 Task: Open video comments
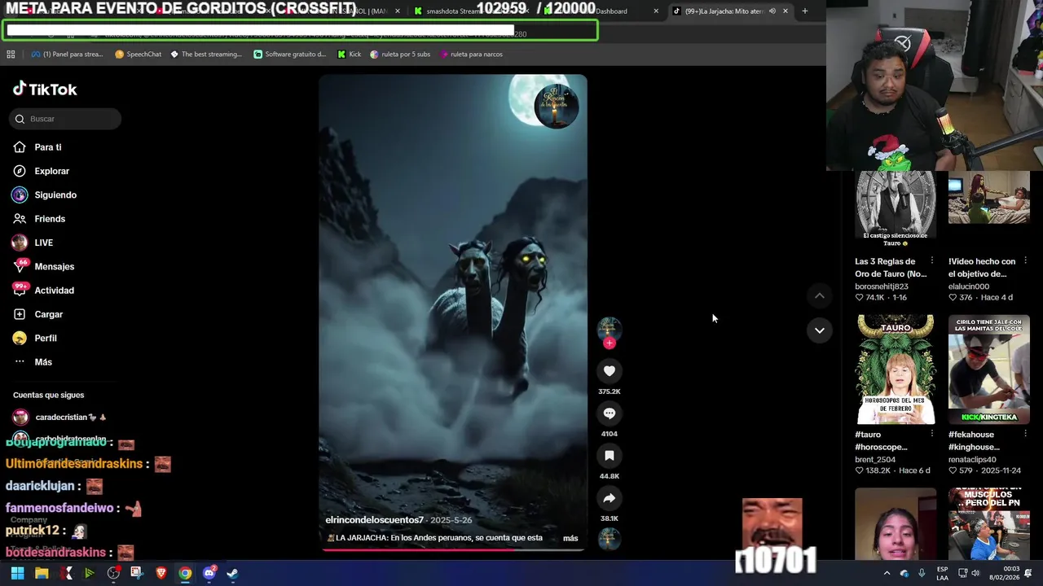(x=609, y=413)
